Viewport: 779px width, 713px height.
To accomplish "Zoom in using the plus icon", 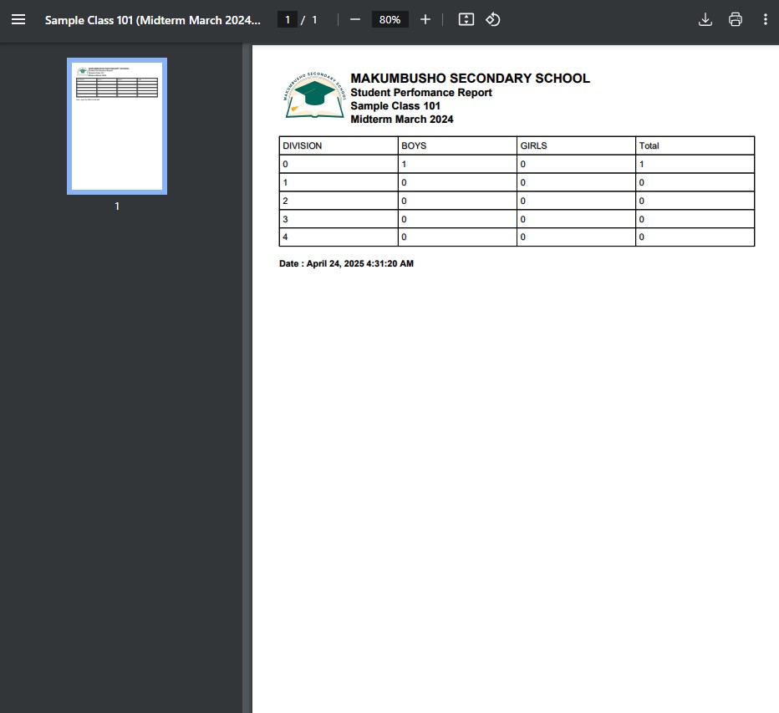I will coord(425,19).
